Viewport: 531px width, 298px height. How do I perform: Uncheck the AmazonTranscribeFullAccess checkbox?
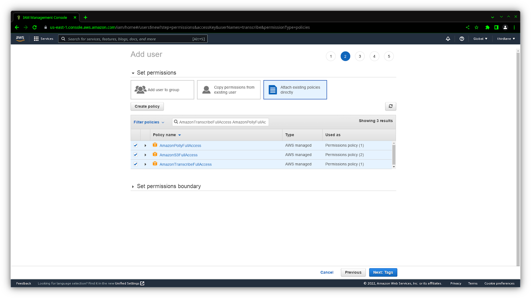pos(135,164)
